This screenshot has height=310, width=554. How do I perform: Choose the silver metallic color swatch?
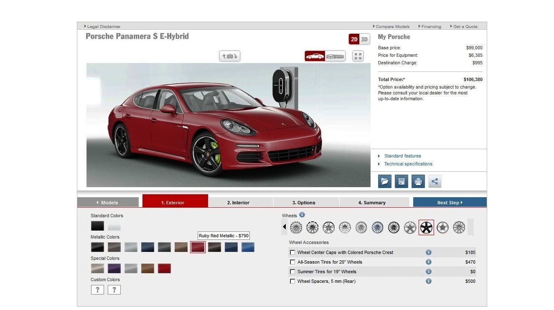coord(131,247)
